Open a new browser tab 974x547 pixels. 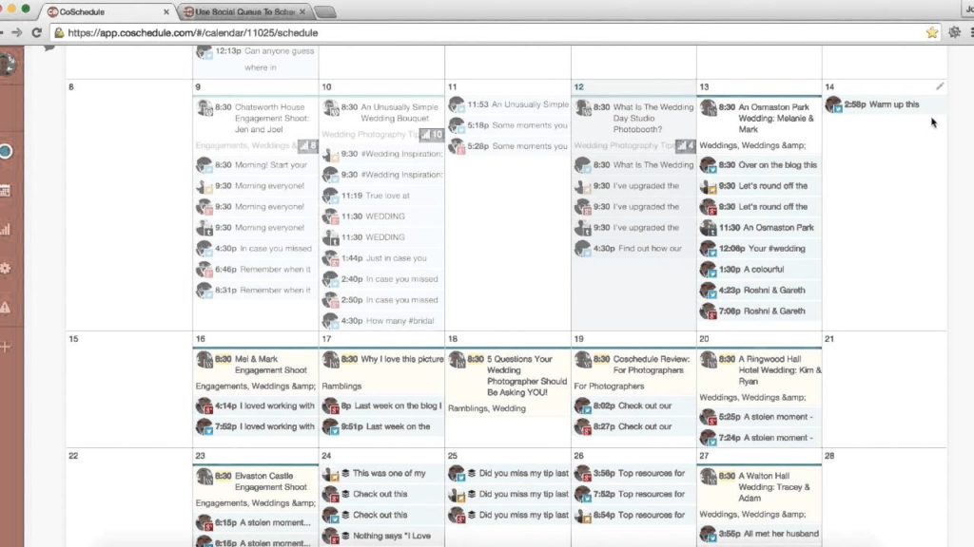[x=325, y=11]
